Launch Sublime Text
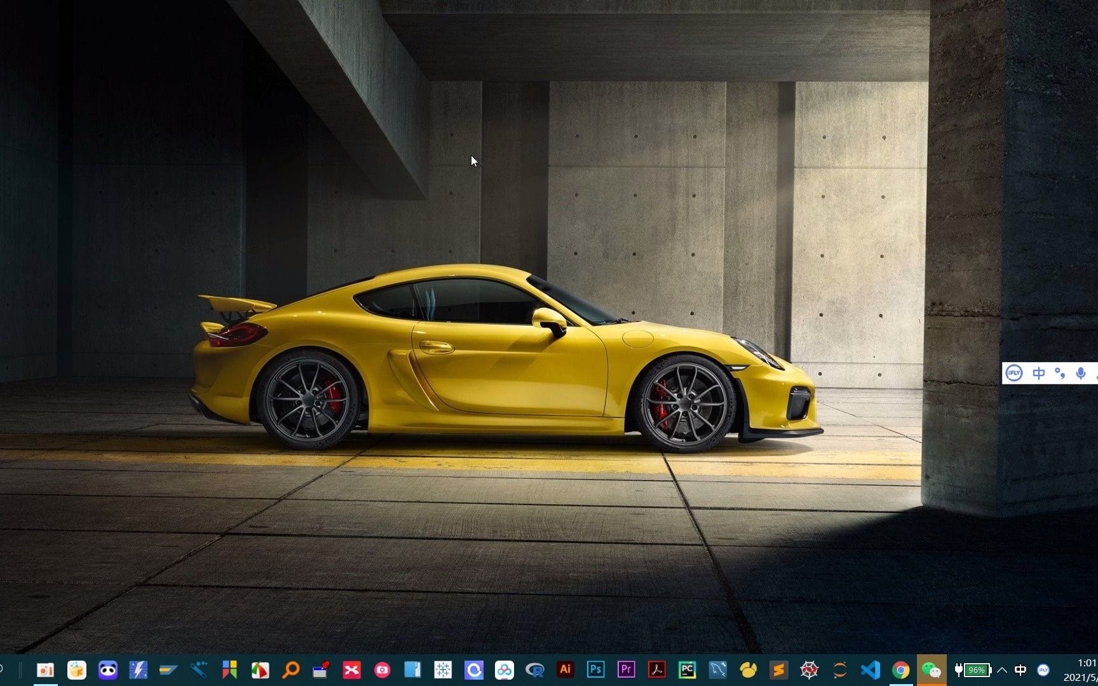1098x686 pixels. coord(778,669)
